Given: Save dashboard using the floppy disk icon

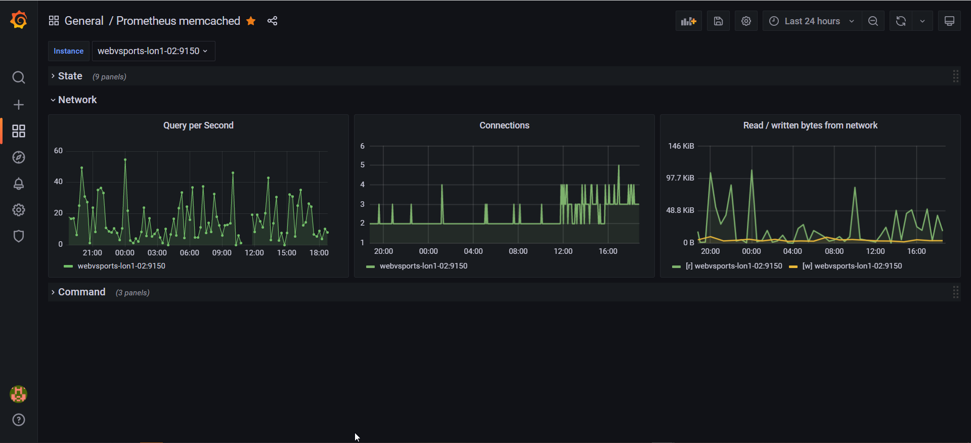Looking at the screenshot, I should [x=718, y=21].
